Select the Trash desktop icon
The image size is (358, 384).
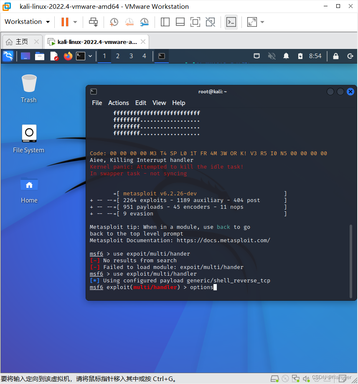pyautogui.click(x=29, y=88)
